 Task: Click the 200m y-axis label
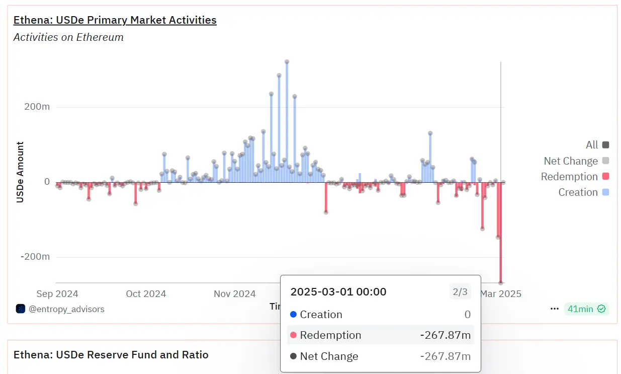(x=36, y=107)
